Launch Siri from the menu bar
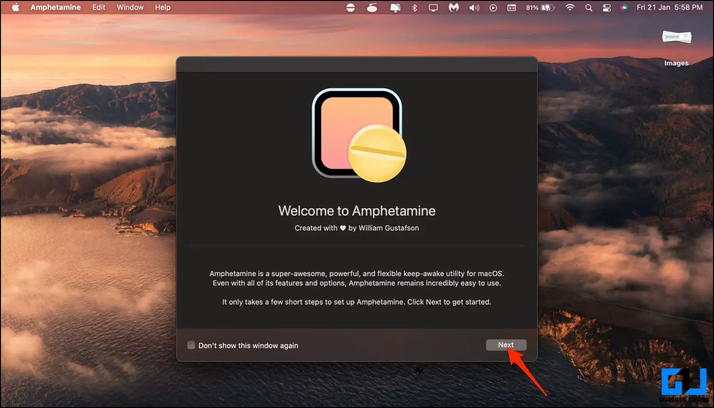714x408 pixels. pos(624,8)
